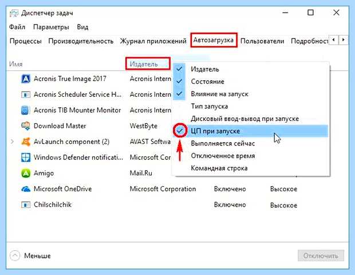Enable Выполняется сейчас column

click(250, 143)
